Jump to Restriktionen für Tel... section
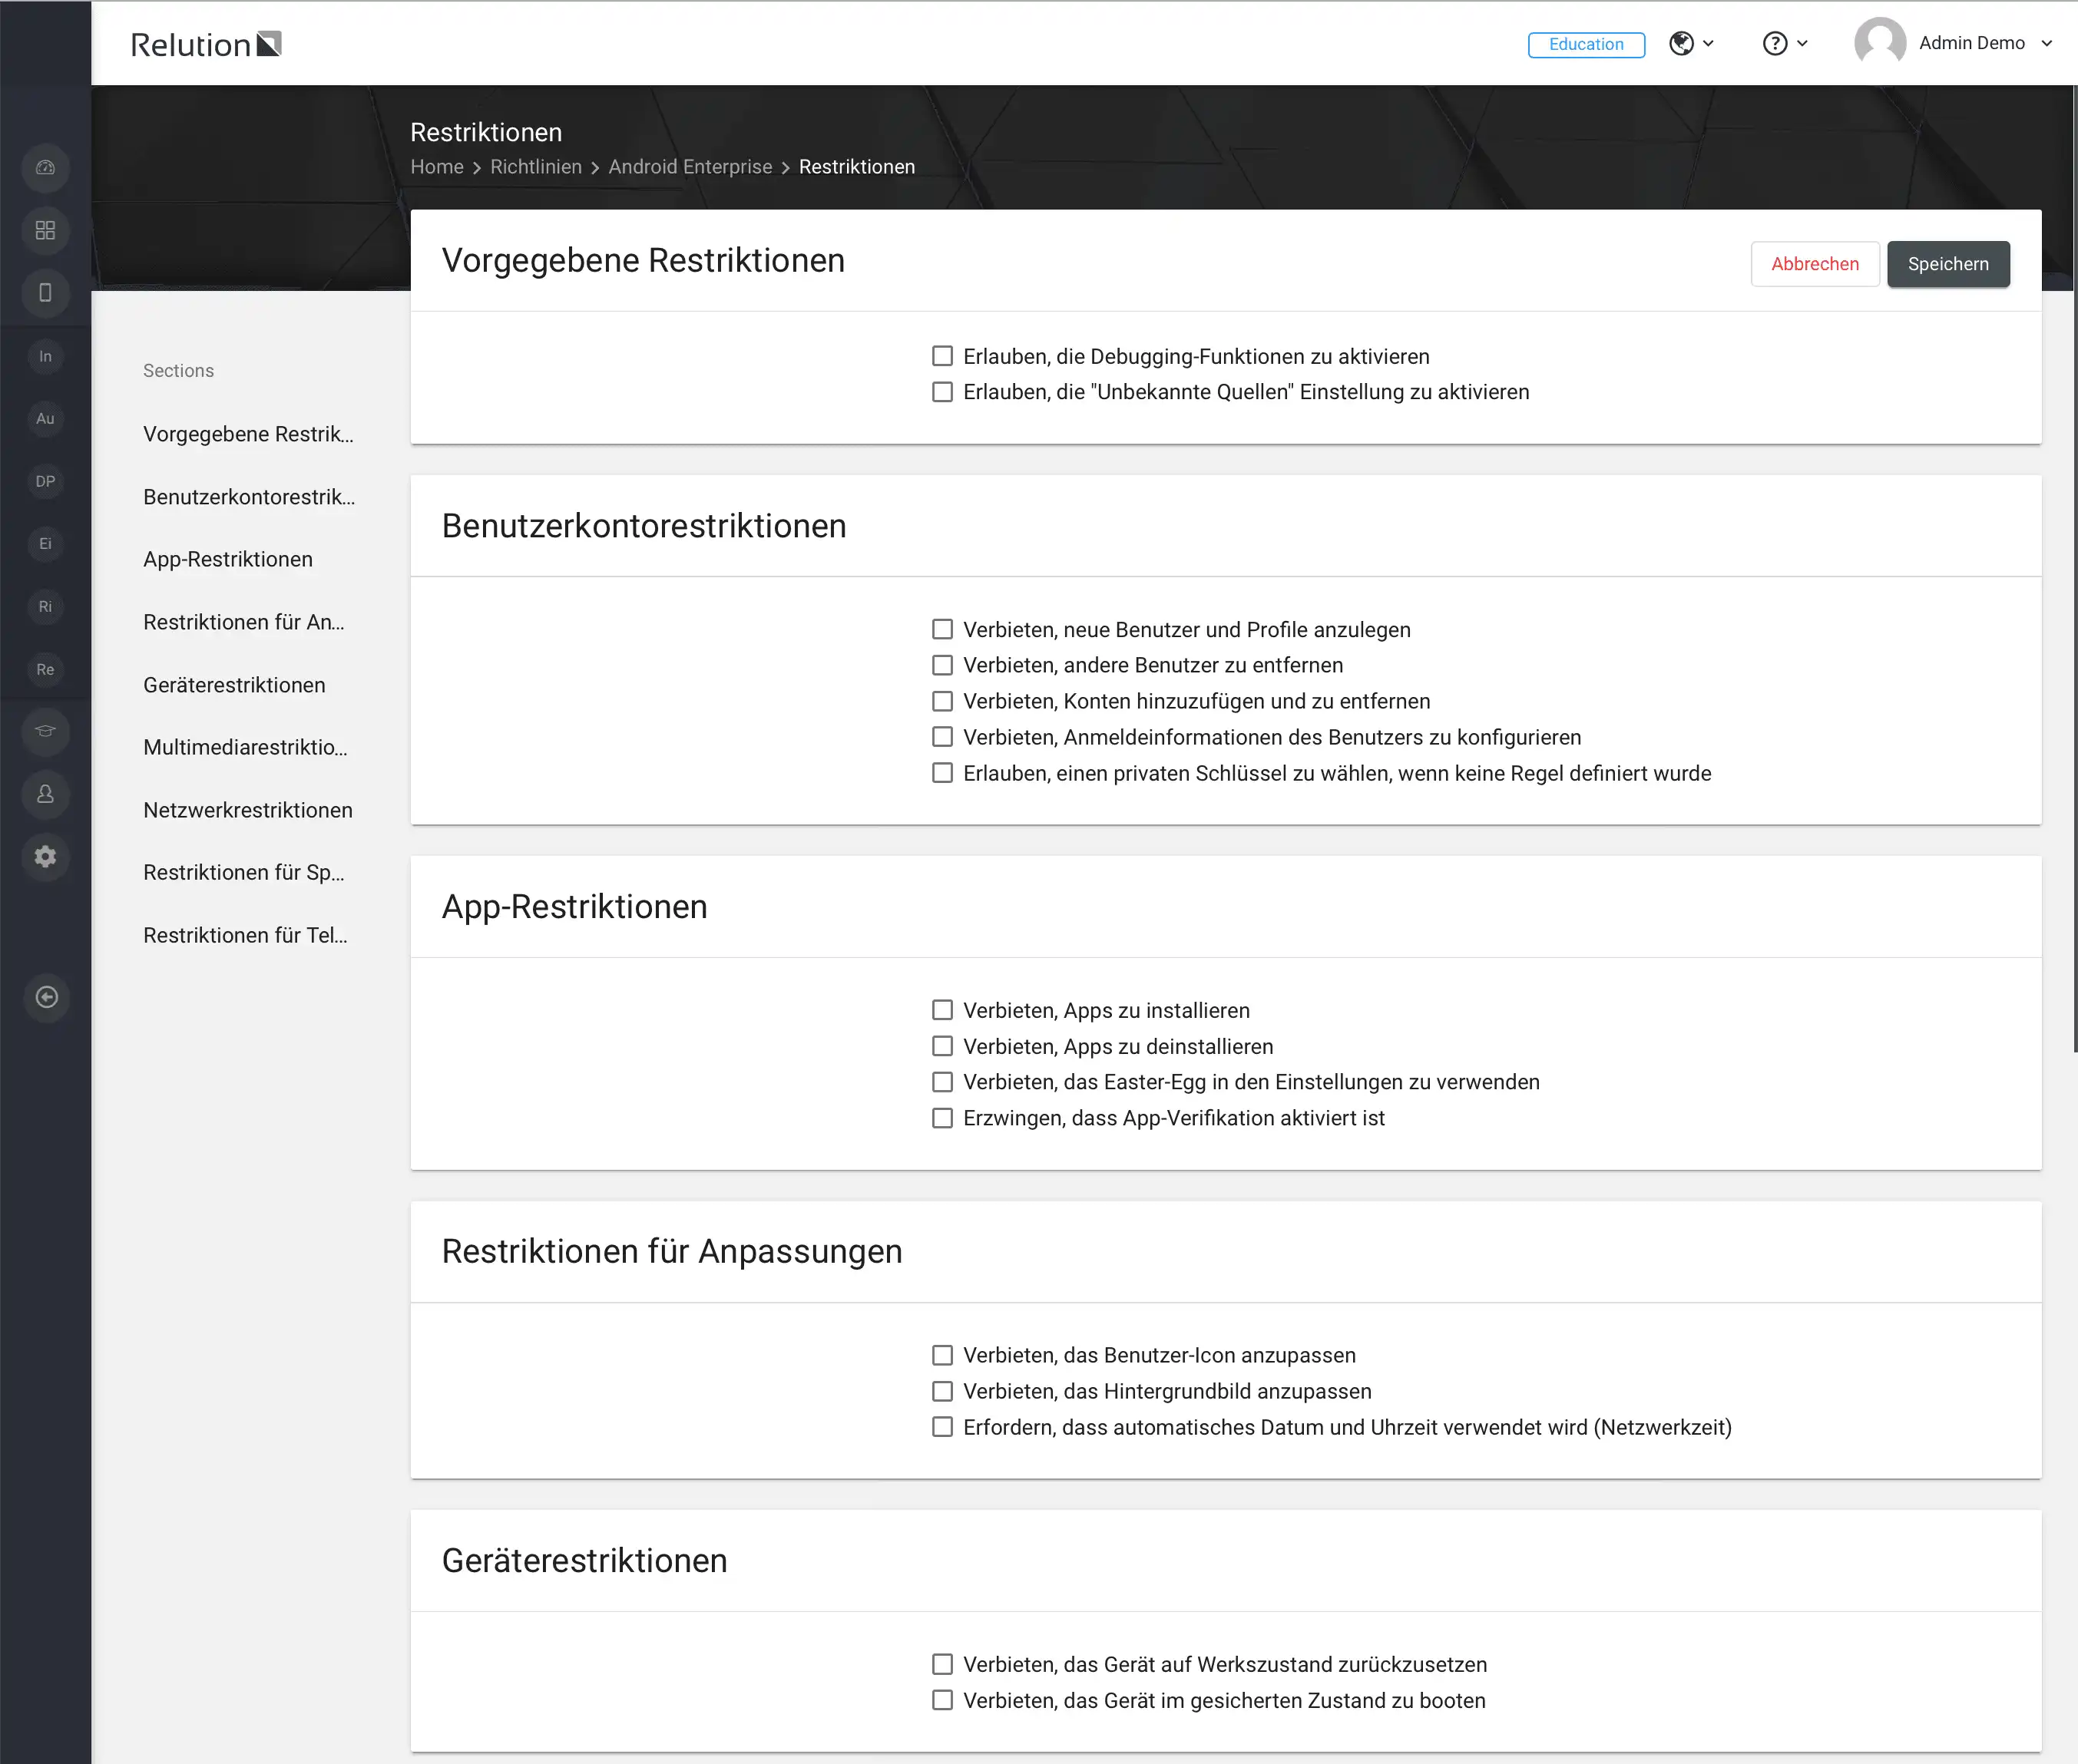The image size is (2078, 1764). pyautogui.click(x=246, y=935)
